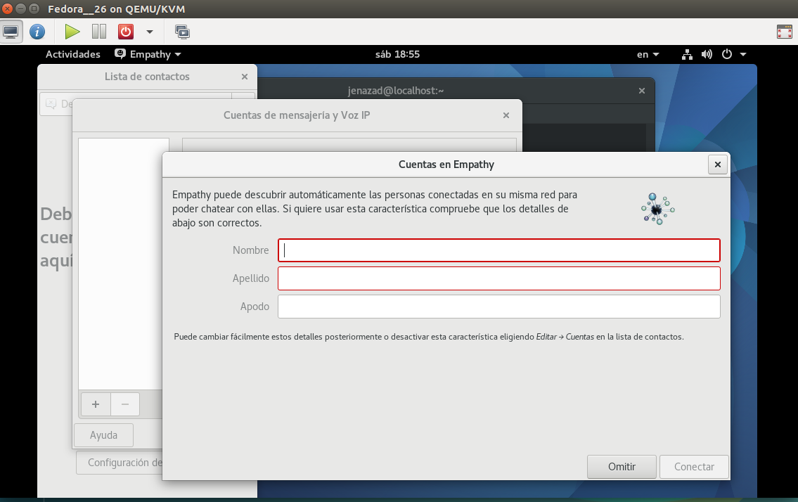
Task: Click the volume speaker icon
Action: tap(707, 54)
